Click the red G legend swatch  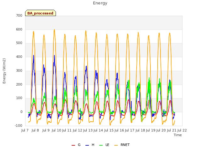73,145
